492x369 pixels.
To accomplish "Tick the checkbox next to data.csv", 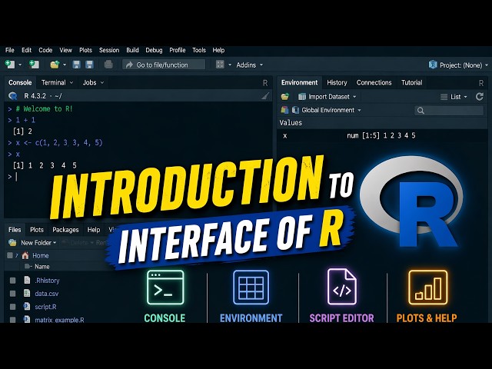I will click(x=12, y=294).
